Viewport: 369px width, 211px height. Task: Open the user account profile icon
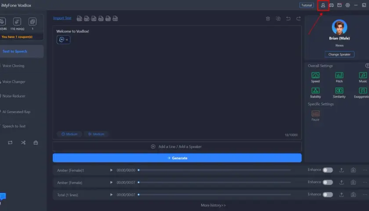(x=323, y=5)
